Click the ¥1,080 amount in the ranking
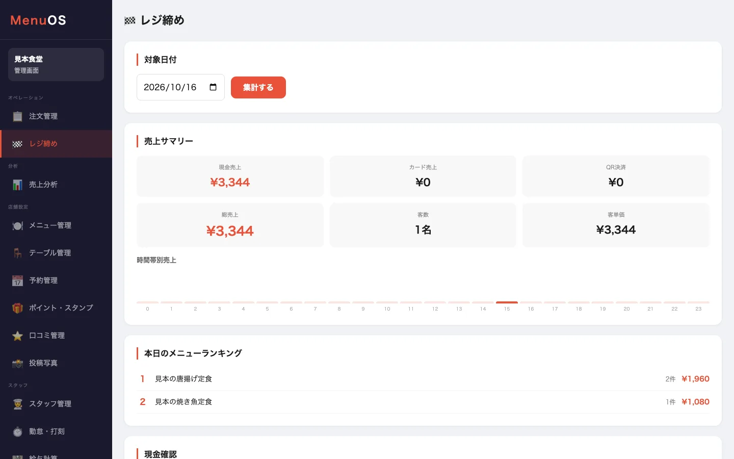This screenshot has width=734, height=459. click(695, 402)
